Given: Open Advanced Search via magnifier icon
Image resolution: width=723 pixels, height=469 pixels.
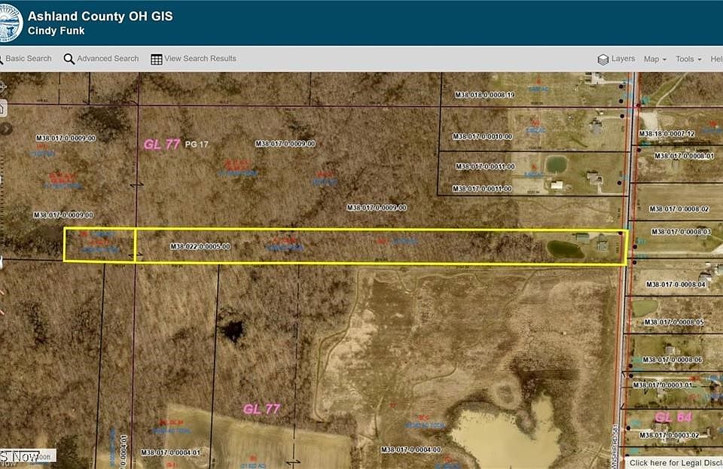Looking at the screenshot, I should (69, 59).
